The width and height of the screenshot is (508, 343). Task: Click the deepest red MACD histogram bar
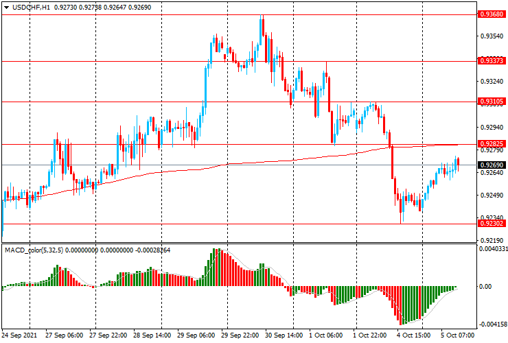point(401,305)
